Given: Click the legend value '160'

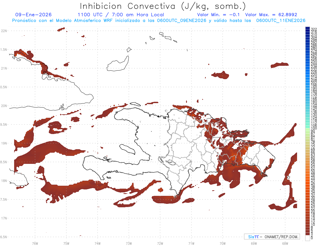Looking at the screenshot, I should 314,102.
